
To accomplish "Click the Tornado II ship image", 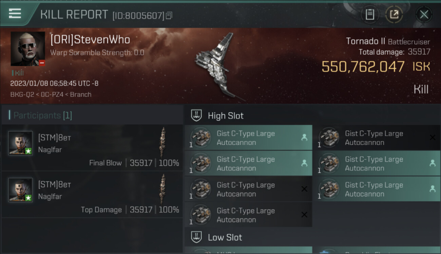I will (217, 66).
